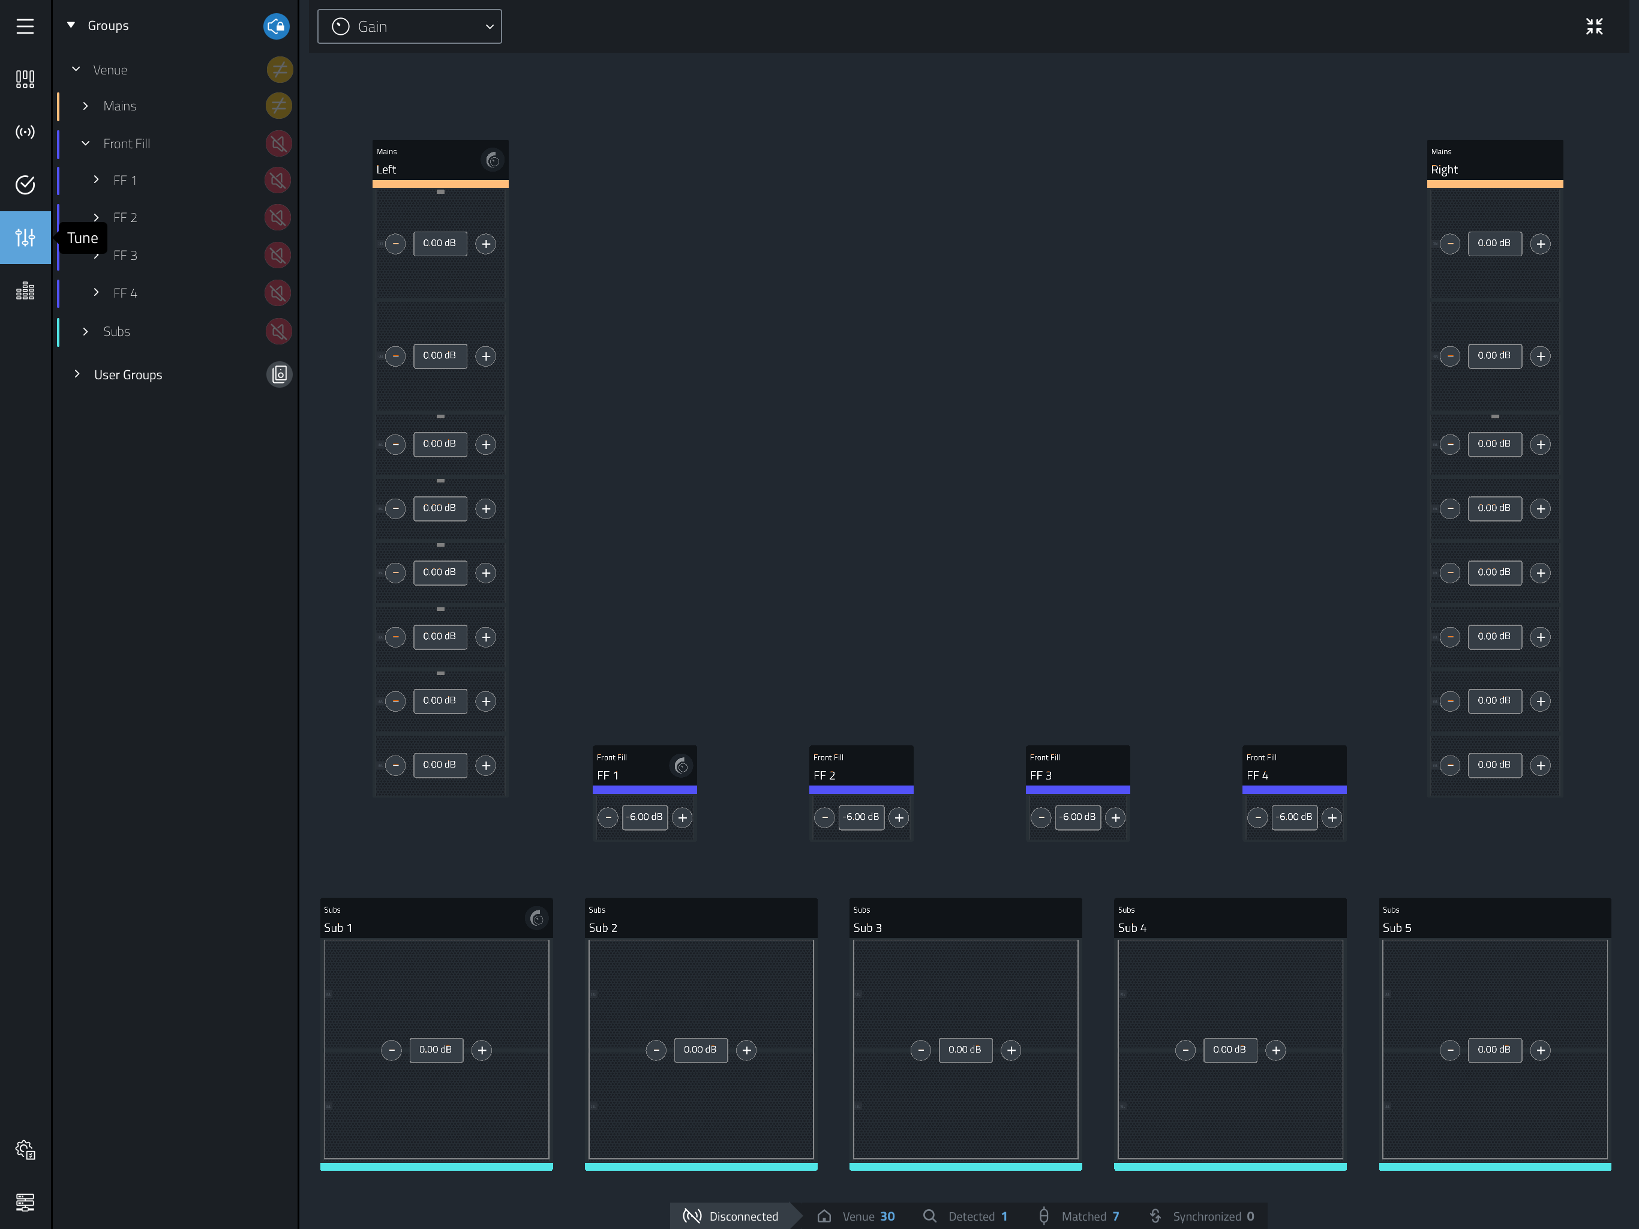
Task: Open the Gain parameter dropdown
Action: pos(409,26)
